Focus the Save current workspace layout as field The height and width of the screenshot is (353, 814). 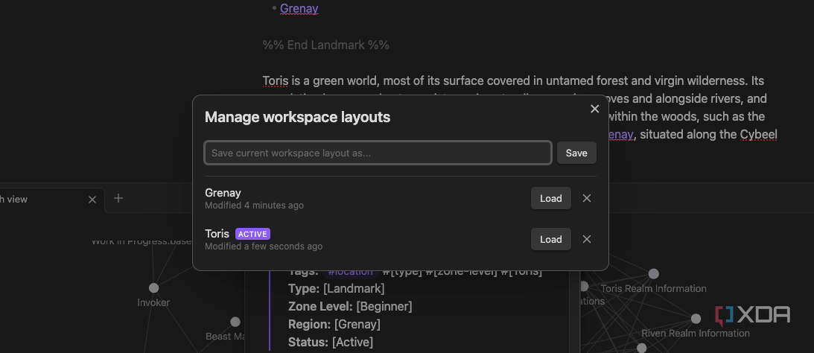[378, 153]
